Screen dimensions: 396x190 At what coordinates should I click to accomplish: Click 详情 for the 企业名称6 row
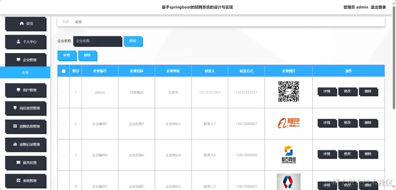coord(327,154)
